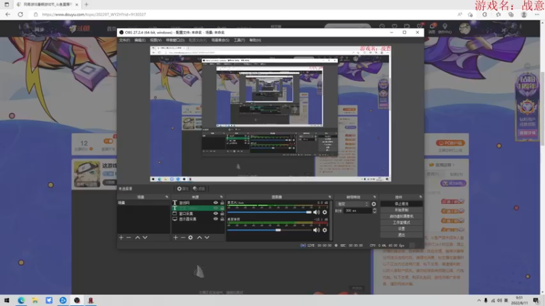The image size is (545, 306).
Task: Open a new browser tab
Action: click(x=87, y=5)
